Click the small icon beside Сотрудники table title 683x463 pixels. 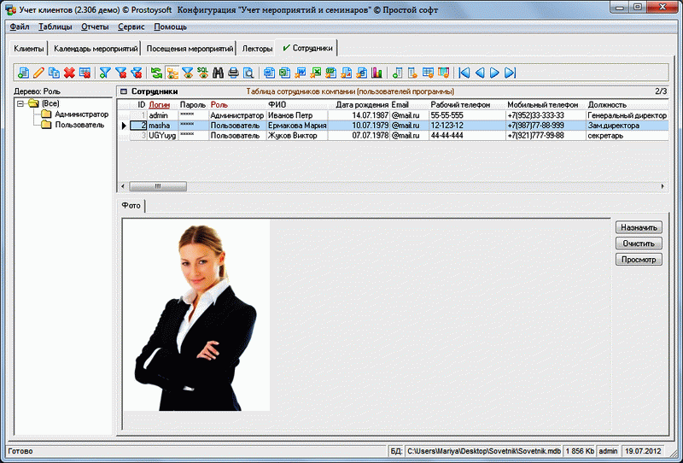(124, 91)
